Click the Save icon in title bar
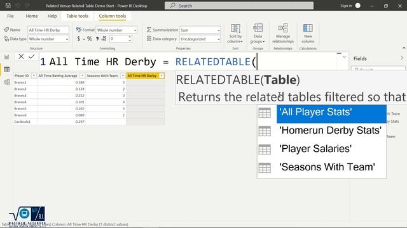Image resolution: width=407 pixels, height=228 pixels. pos(8,6)
